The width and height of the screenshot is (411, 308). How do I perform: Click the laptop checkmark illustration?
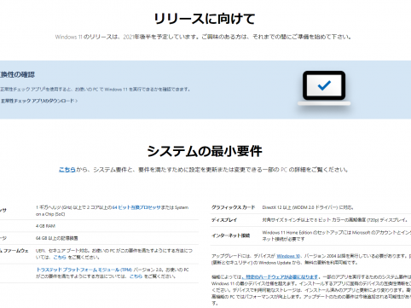pyautogui.click(x=324, y=88)
